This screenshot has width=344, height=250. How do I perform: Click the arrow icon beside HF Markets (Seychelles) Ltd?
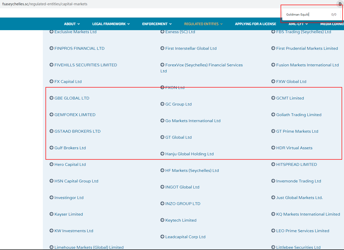coord(162,170)
